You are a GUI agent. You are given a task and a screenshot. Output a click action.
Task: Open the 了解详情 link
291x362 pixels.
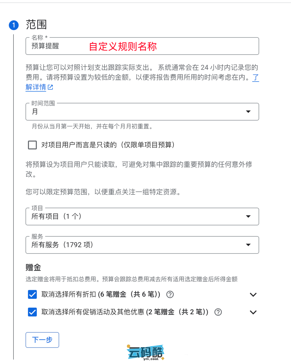(x=36, y=87)
